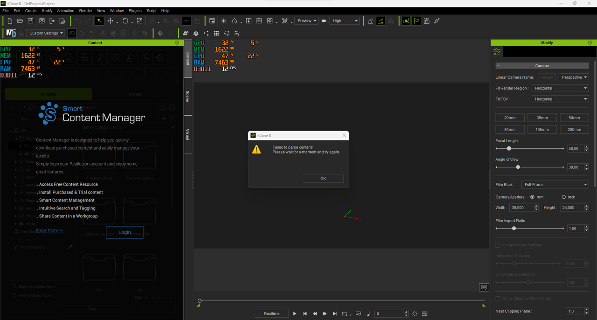Switch to the Visual side tab
Screen dimensions: 597x320
(188, 134)
